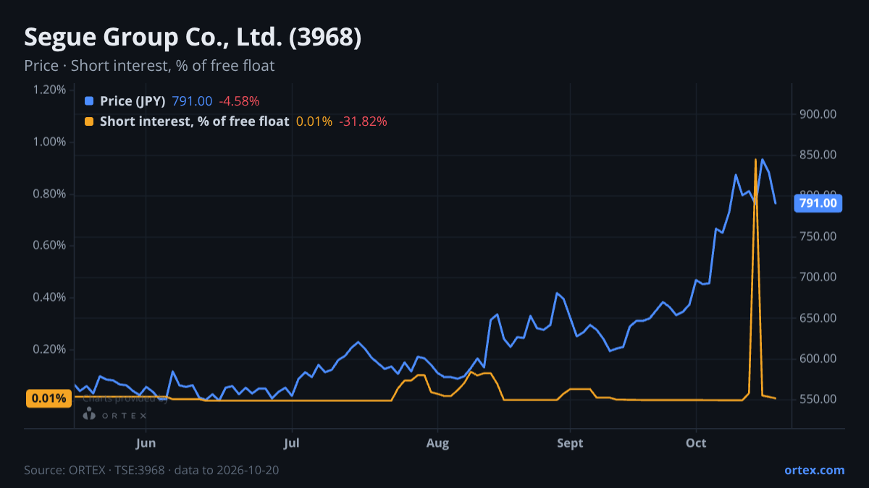The height and width of the screenshot is (488, 869).
Task: Click the Price (JPY) legend label
Action: click(133, 101)
